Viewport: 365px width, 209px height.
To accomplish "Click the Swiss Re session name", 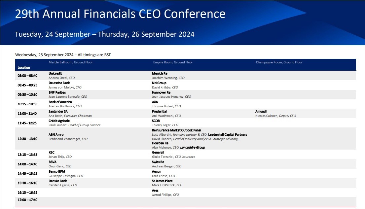I will (158, 162).
